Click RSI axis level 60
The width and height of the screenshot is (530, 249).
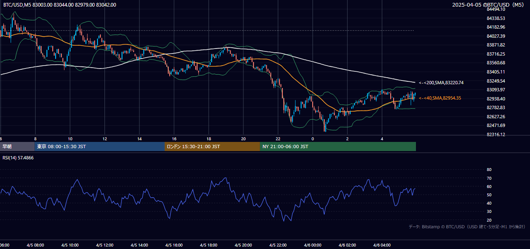489,186
